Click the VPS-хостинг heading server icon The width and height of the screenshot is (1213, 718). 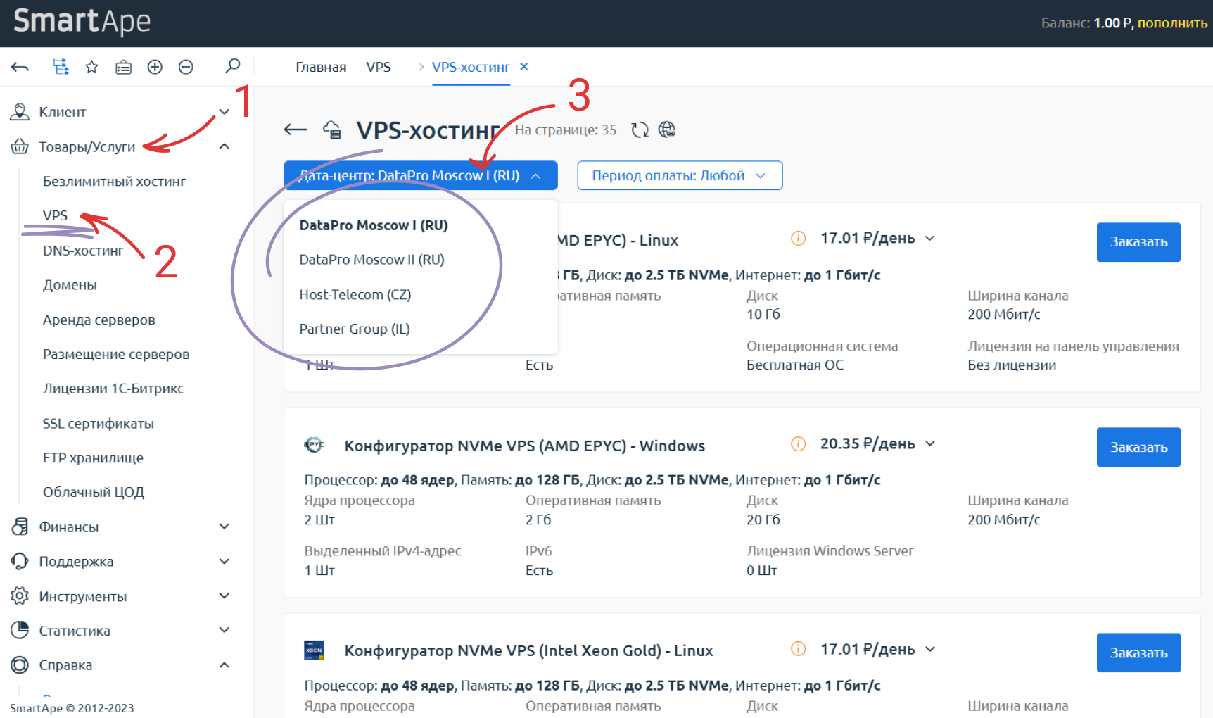click(x=332, y=130)
